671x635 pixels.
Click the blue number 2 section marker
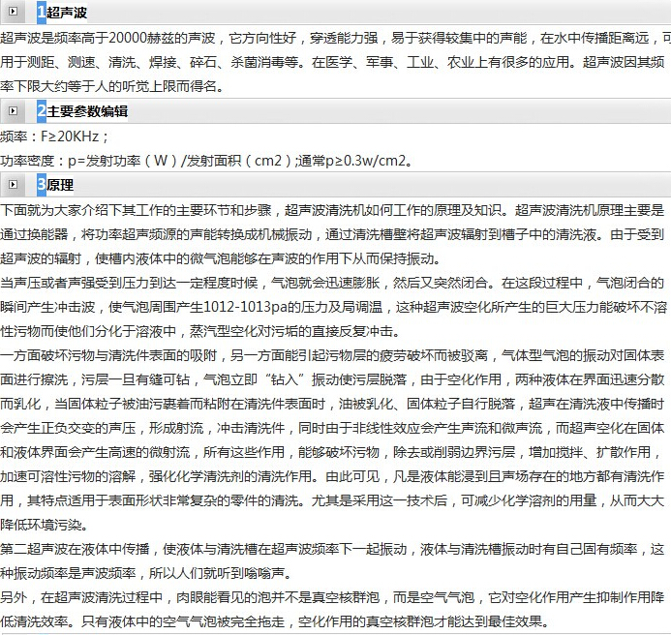click(42, 111)
